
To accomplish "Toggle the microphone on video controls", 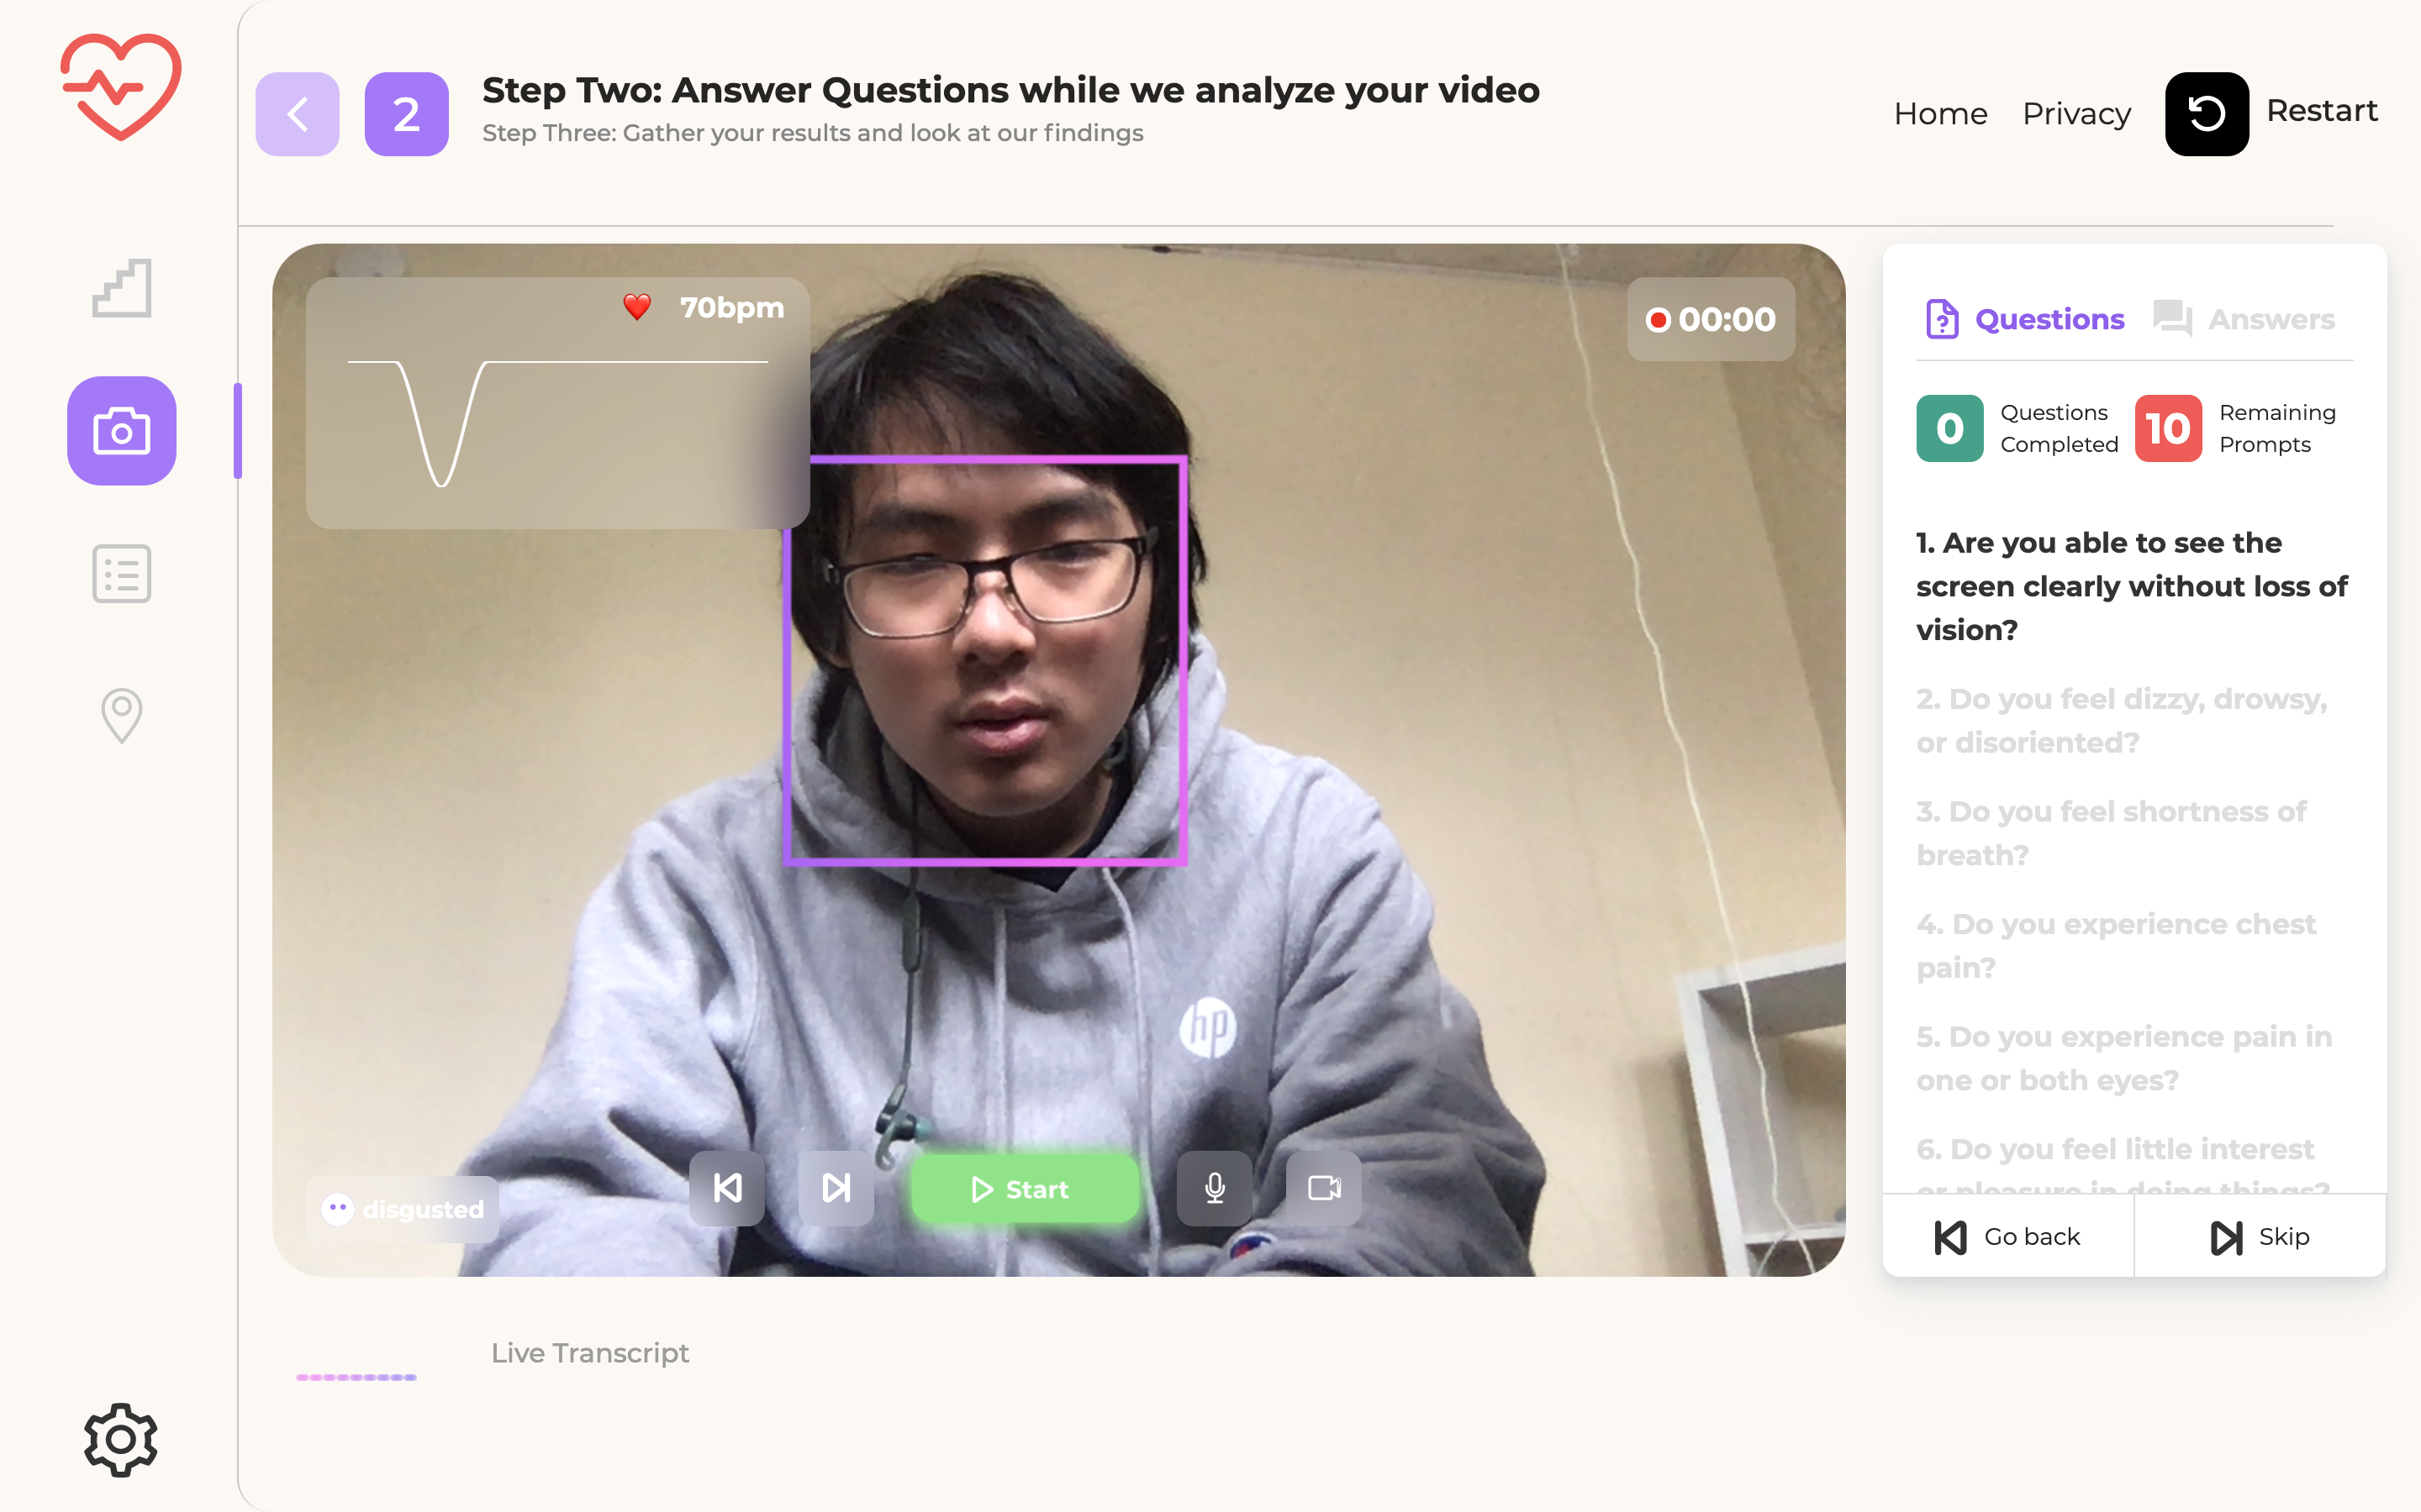I will pos(1214,1188).
